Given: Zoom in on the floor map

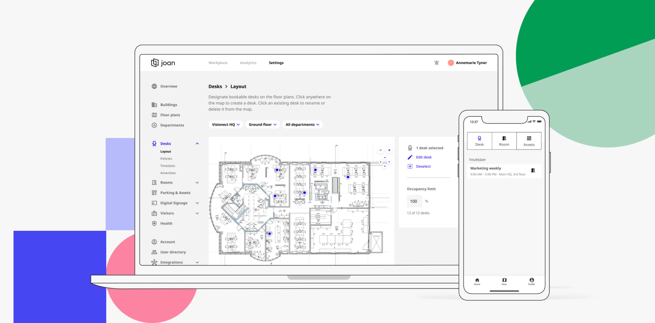Looking at the screenshot, I should coord(389,150).
